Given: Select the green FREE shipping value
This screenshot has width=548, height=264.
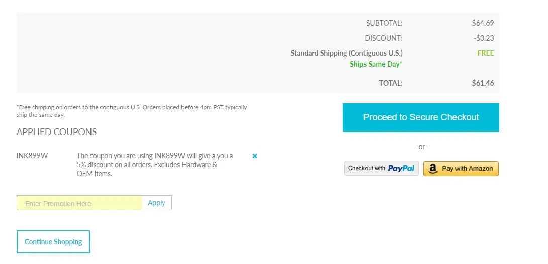Looking at the screenshot, I should (x=486, y=53).
